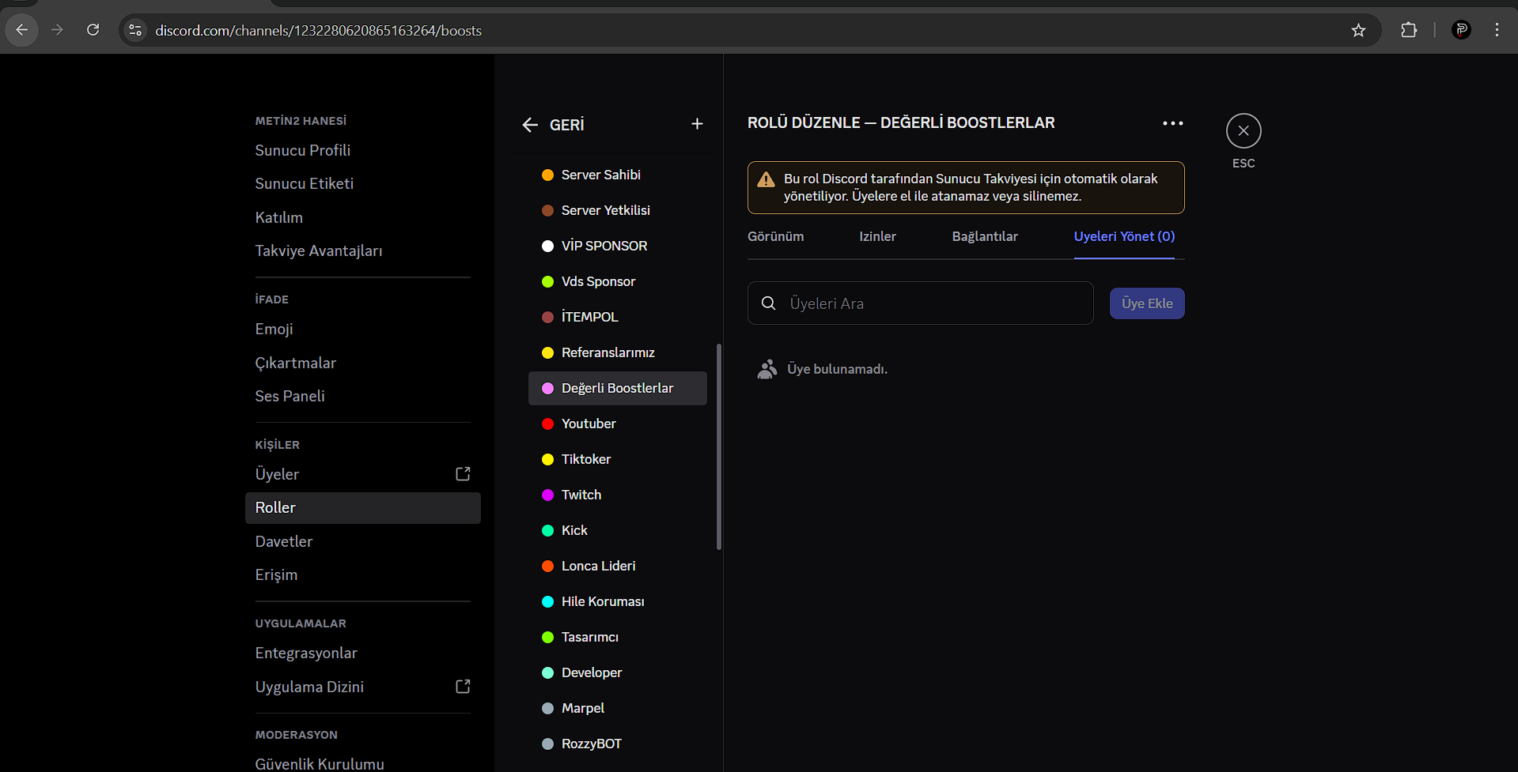Select Roller in the sidebar

363,508
